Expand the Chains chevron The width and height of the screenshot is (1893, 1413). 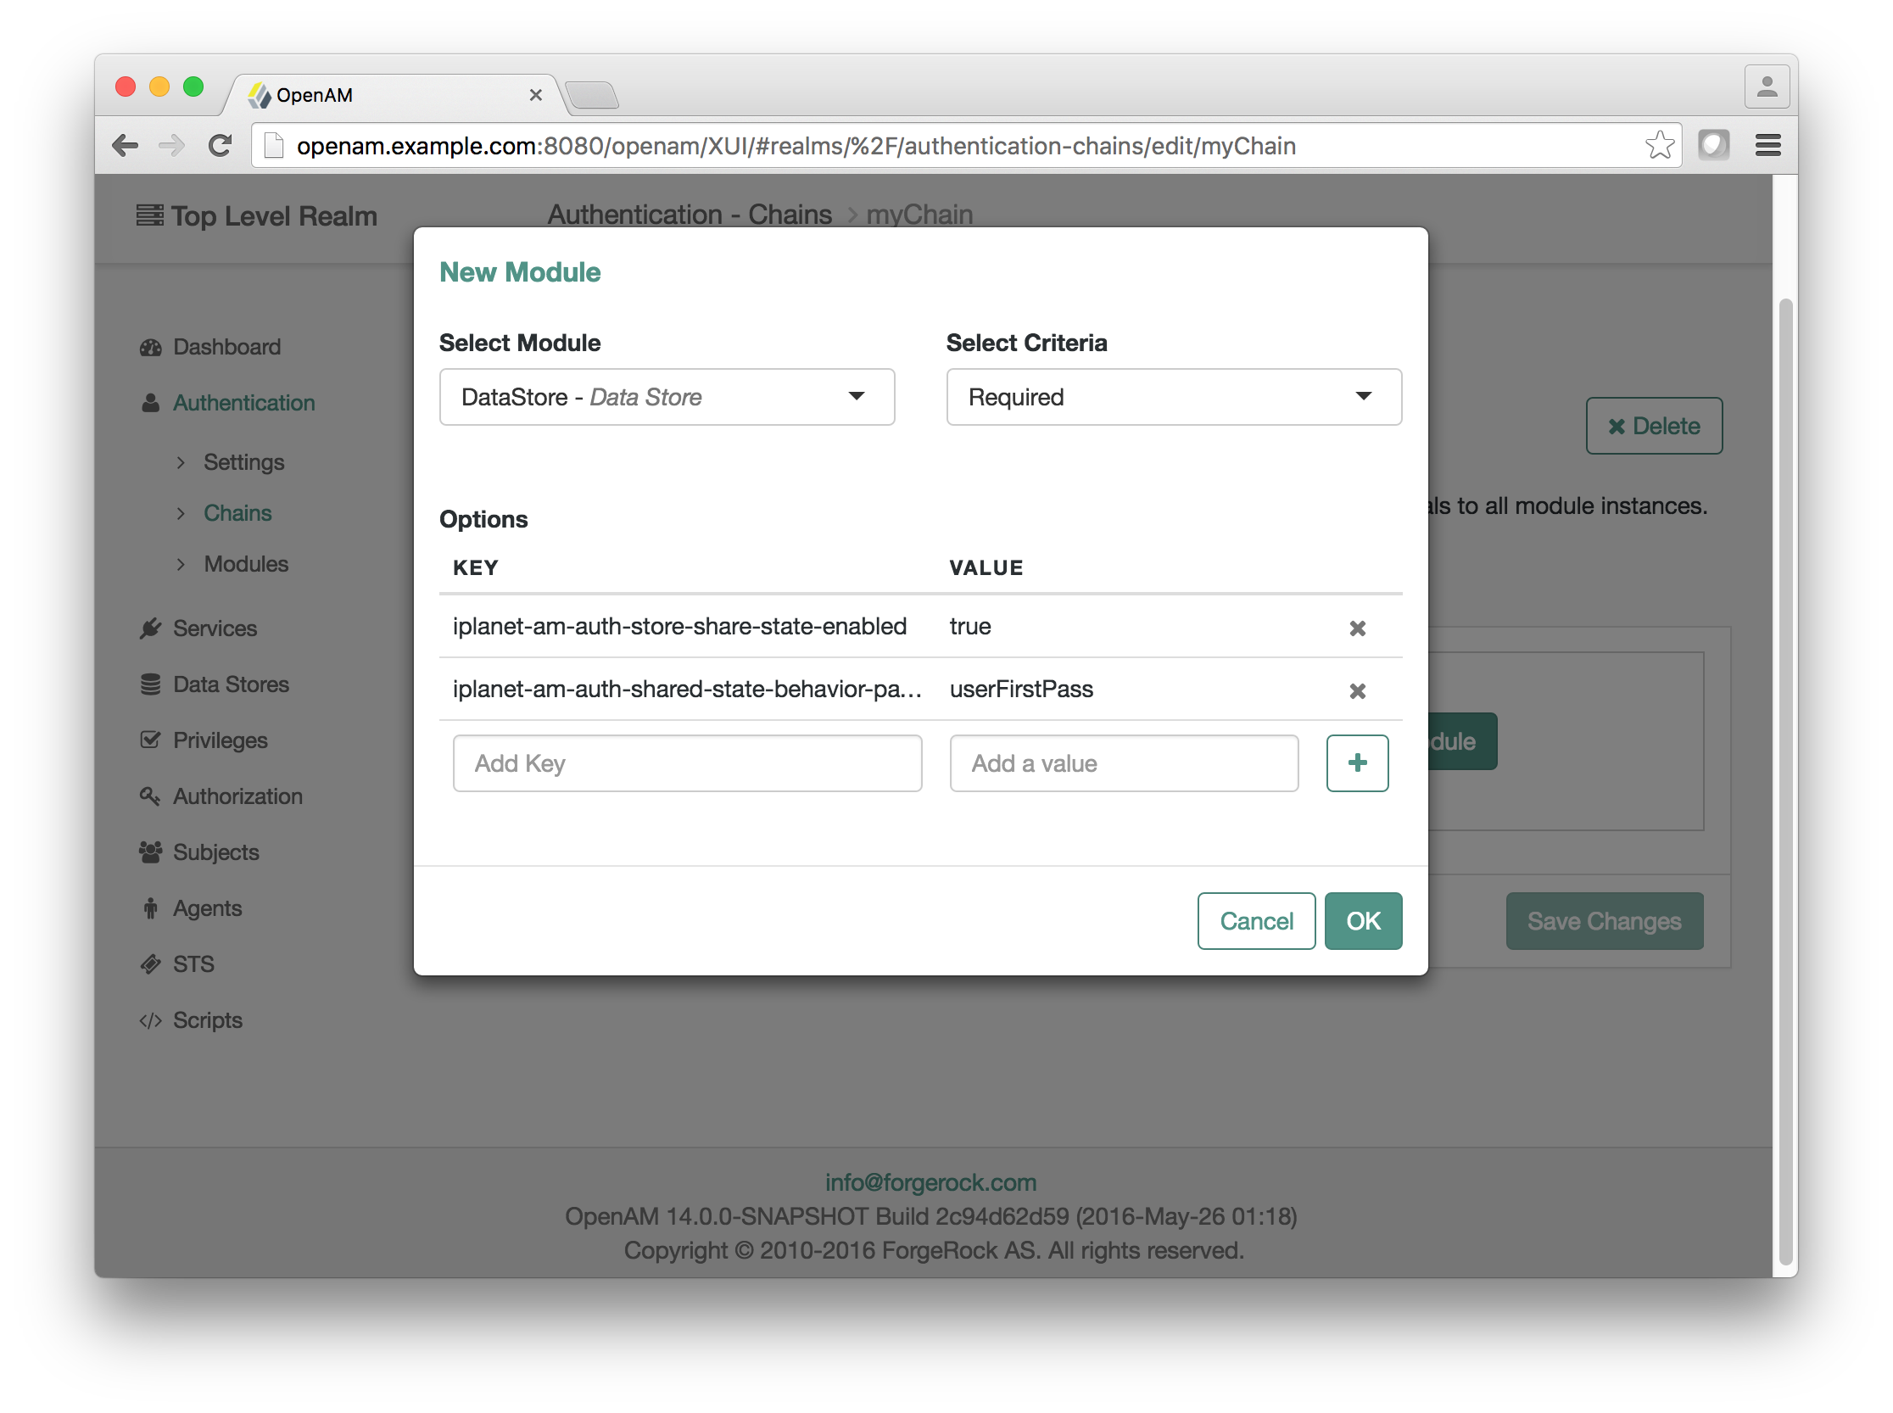pos(181,513)
